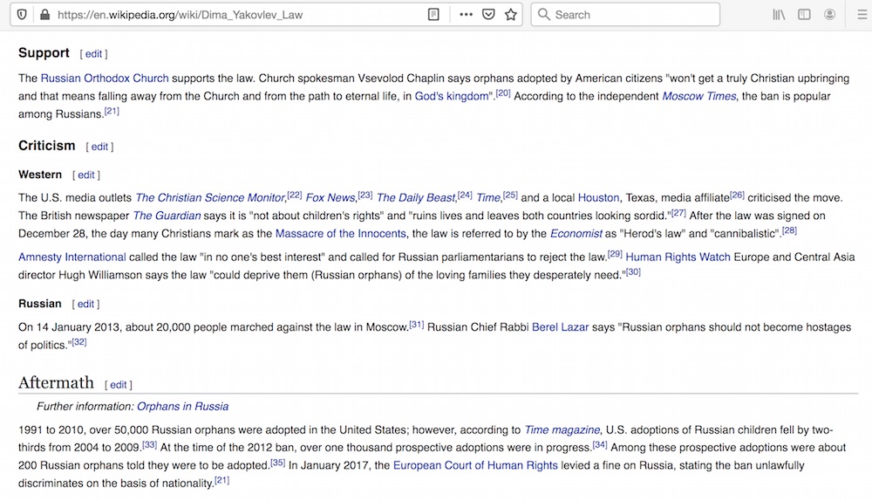Toggle reader view in address bar

pos(433,15)
